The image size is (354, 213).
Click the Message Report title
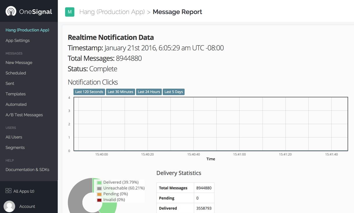pos(177,12)
